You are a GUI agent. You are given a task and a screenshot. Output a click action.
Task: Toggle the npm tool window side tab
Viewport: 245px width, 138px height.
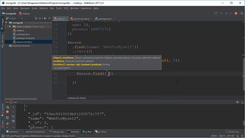pyautogui.click(x=2, y=123)
